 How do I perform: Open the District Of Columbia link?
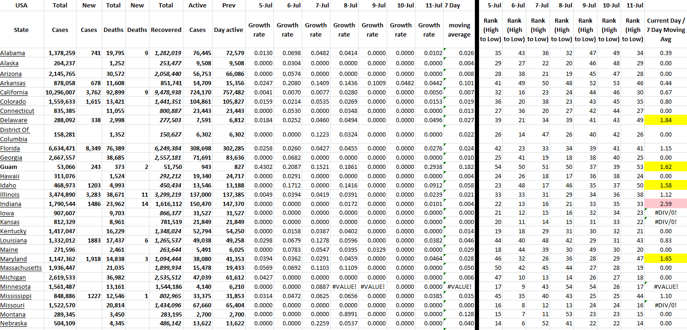coord(14,134)
